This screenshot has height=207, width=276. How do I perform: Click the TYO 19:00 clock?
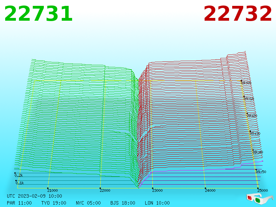coord(54,203)
